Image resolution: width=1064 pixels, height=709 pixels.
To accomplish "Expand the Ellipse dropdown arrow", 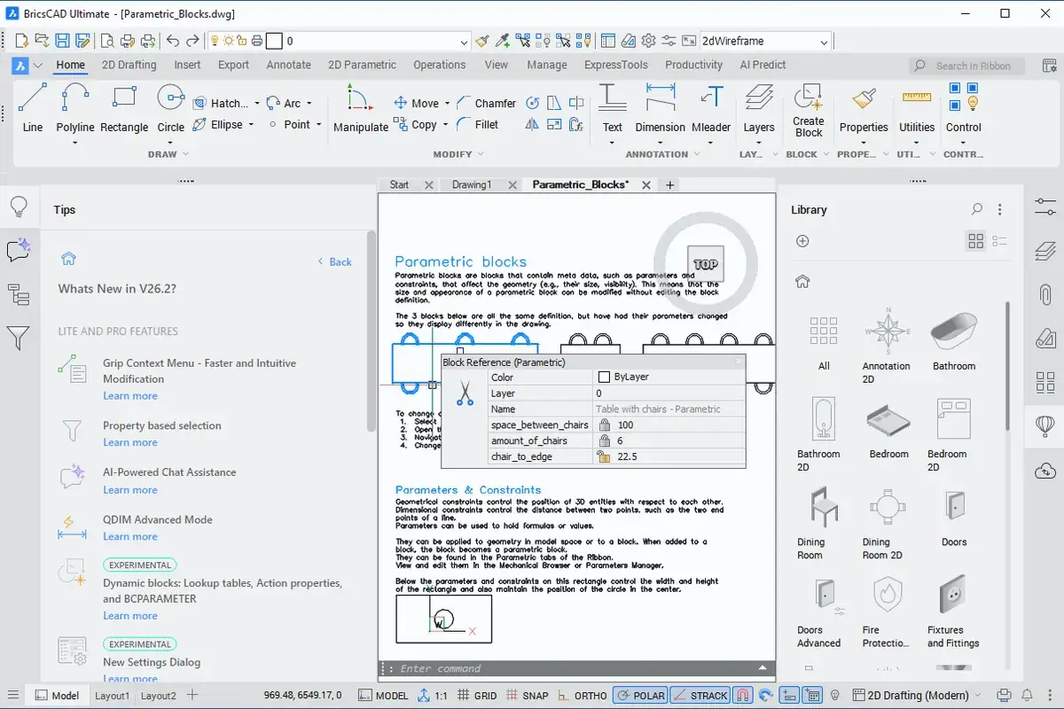I will pyautogui.click(x=251, y=125).
